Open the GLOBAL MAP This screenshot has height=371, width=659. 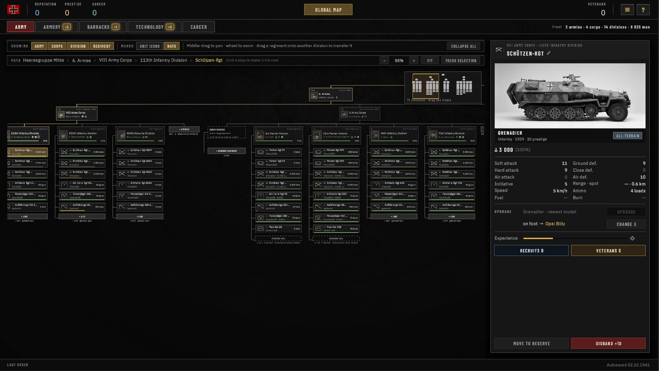[x=328, y=10]
